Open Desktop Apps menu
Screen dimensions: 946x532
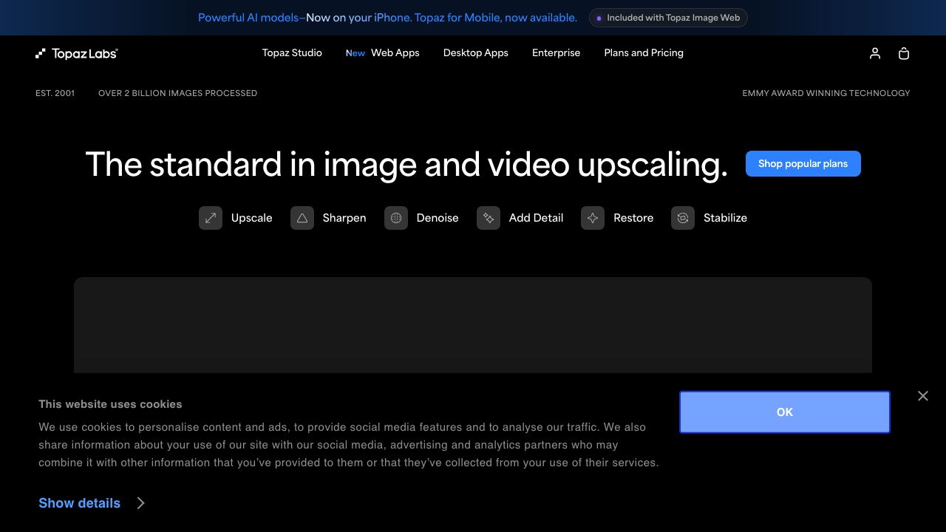point(476,53)
